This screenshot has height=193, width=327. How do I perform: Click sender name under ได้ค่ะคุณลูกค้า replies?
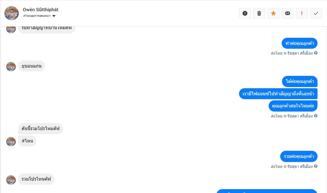click(300, 116)
